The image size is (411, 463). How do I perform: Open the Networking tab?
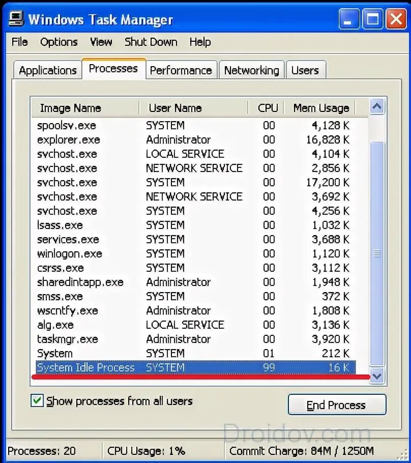point(252,70)
